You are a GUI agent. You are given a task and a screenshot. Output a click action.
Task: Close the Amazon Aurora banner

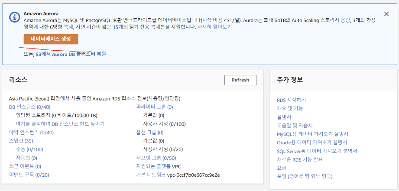(x=386, y=14)
